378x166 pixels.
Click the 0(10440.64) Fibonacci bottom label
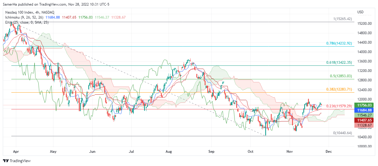[x=342, y=133]
